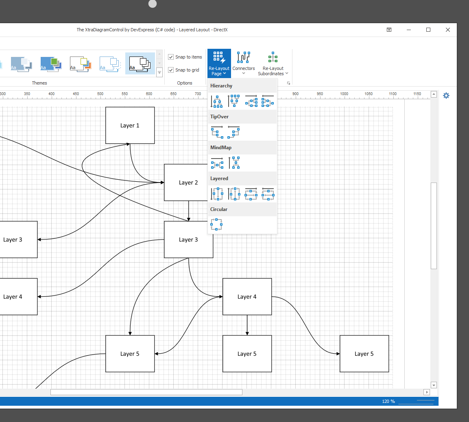Open ribbon display options in title bar
469x422 pixels.
click(x=389, y=30)
